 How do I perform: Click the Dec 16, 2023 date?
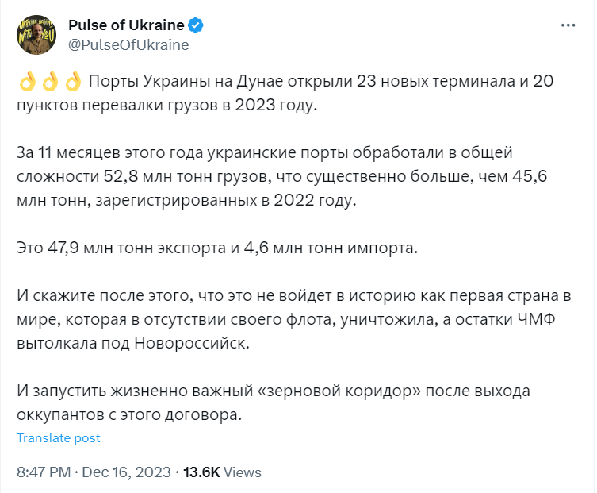pos(126,472)
